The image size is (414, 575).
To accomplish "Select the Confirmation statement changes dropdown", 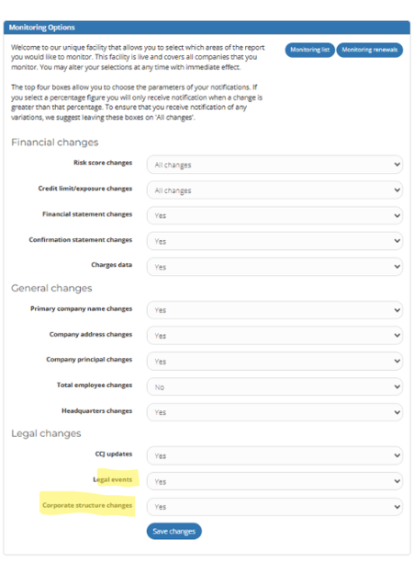I will 274,241.
